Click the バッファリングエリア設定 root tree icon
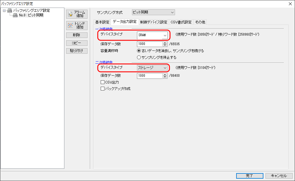The height and width of the screenshot is (181, 295). (x=10, y=11)
